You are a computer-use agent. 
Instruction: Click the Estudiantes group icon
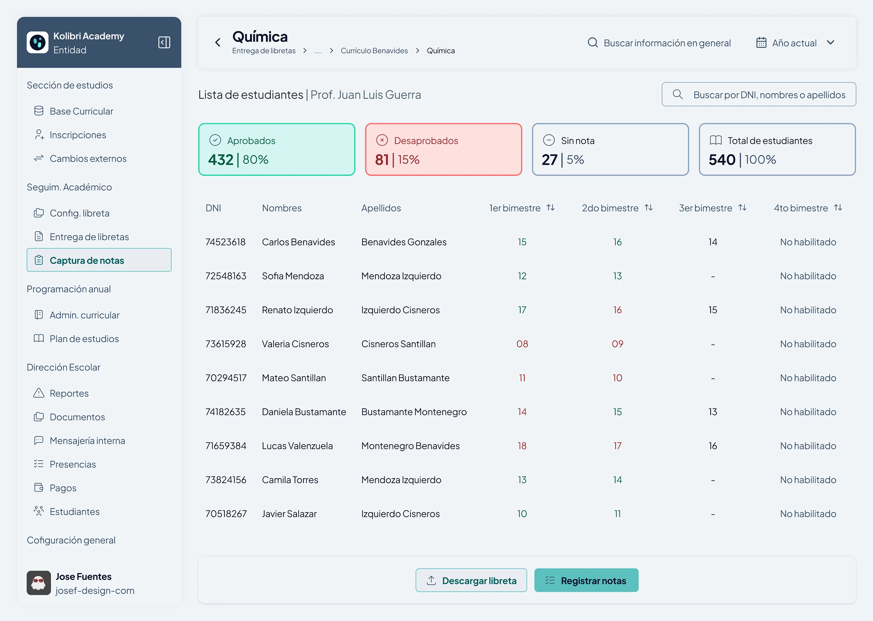(x=39, y=511)
